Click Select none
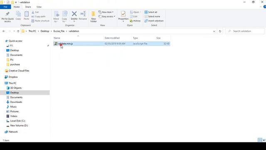266x150 pixels. tap(152, 17)
